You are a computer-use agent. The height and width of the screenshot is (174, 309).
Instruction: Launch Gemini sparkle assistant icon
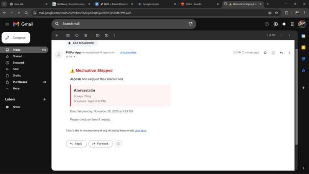(x=284, y=24)
